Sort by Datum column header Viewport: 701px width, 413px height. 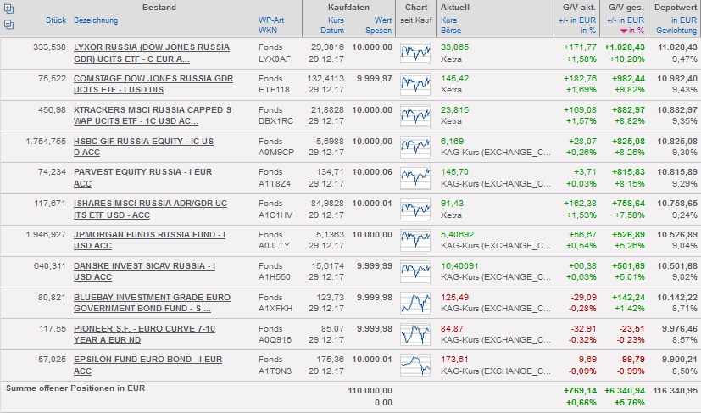point(332,31)
